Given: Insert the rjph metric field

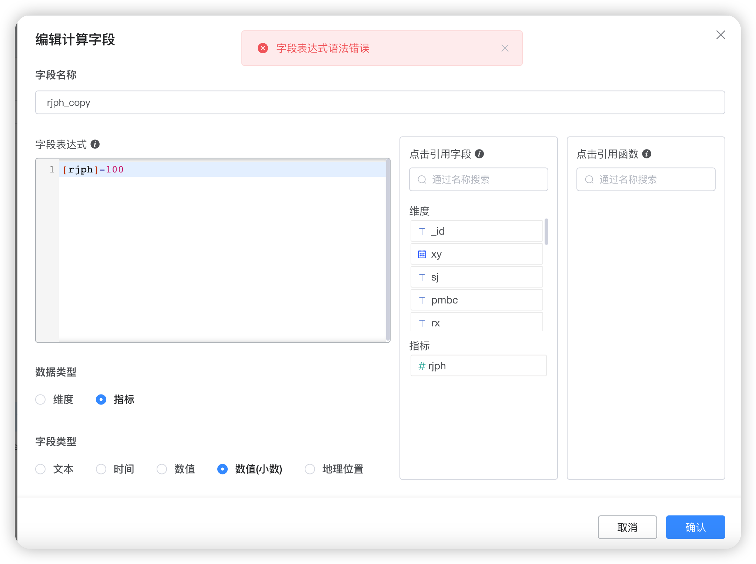Looking at the screenshot, I should coord(478,366).
